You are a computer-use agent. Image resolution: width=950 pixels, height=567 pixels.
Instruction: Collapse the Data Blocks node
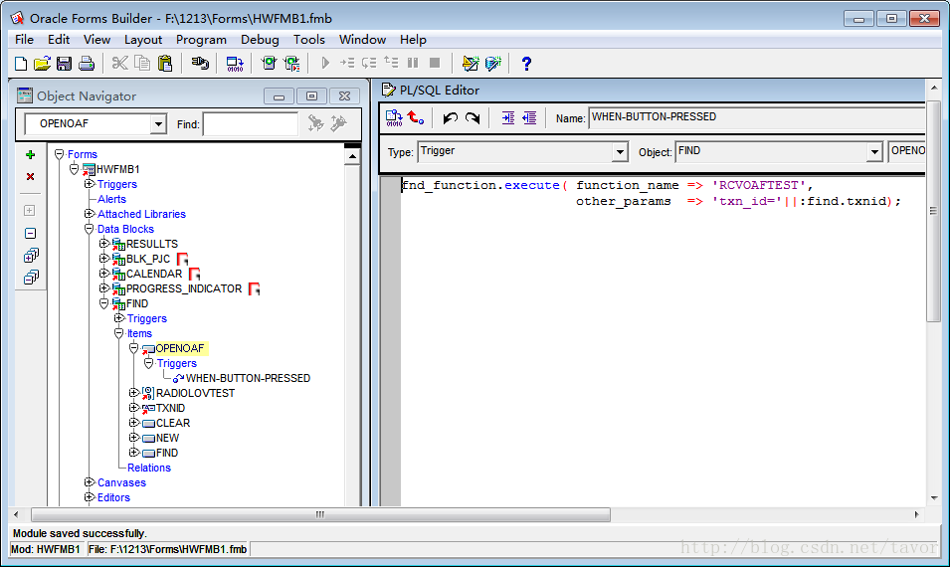(x=90, y=229)
